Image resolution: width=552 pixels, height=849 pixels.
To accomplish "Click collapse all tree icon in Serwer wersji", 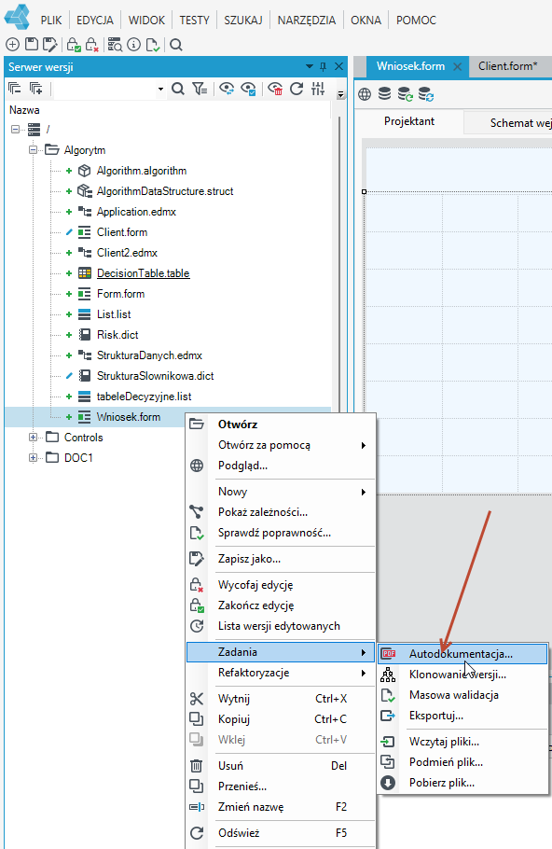I will tap(15, 88).
